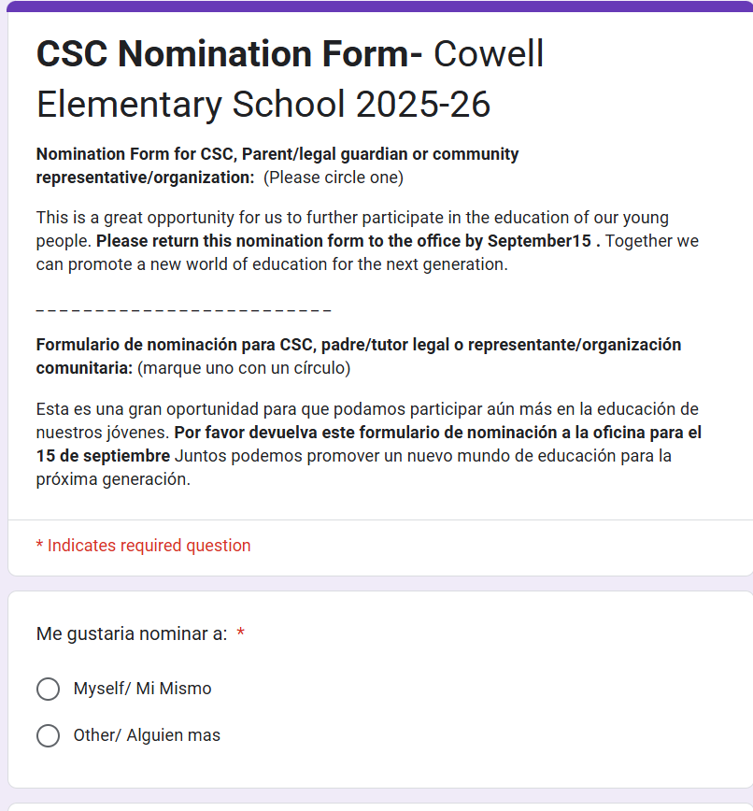
Task: Click the red required asterisk beside the question
Action: [x=241, y=634]
